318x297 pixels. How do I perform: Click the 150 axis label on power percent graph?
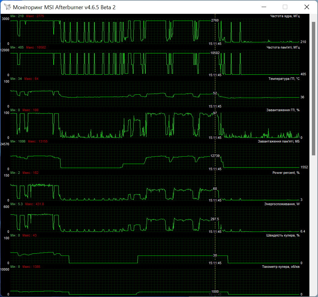6,175
